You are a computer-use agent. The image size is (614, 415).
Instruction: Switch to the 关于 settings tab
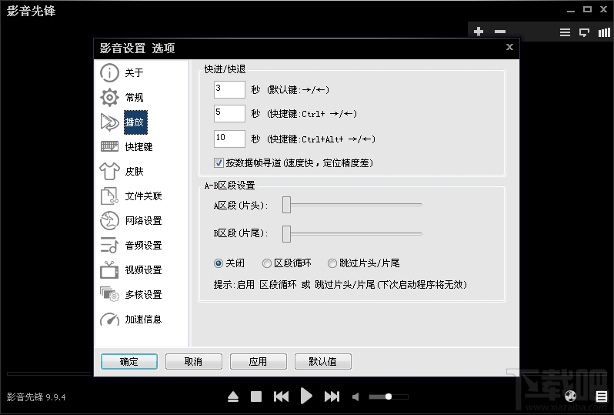(134, 73)
